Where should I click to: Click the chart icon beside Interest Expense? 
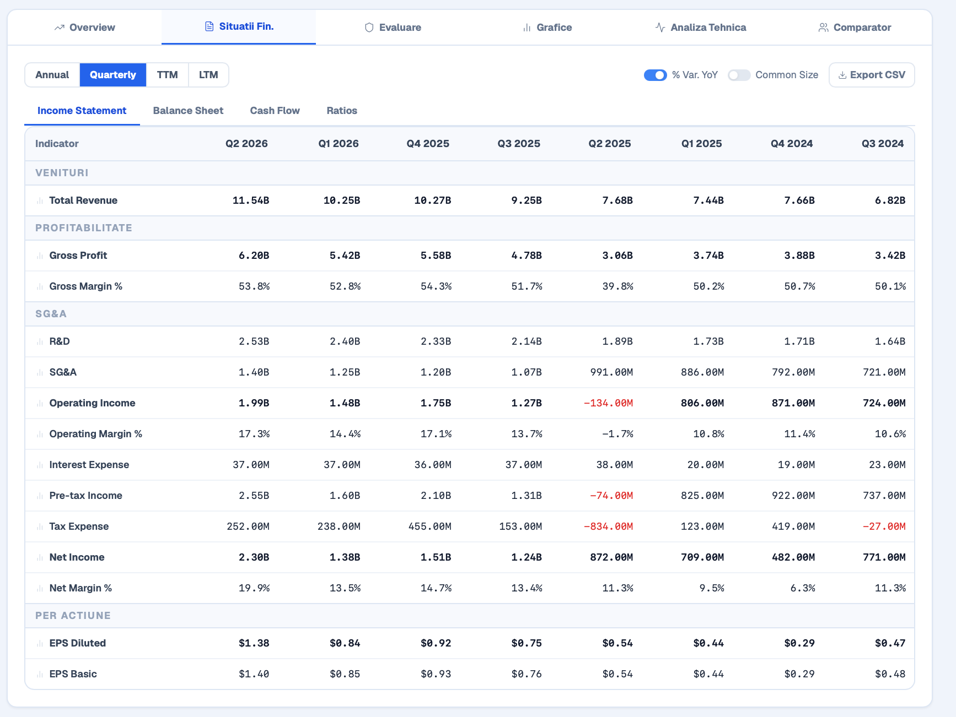pyautogui.click(x=40, y=465)
